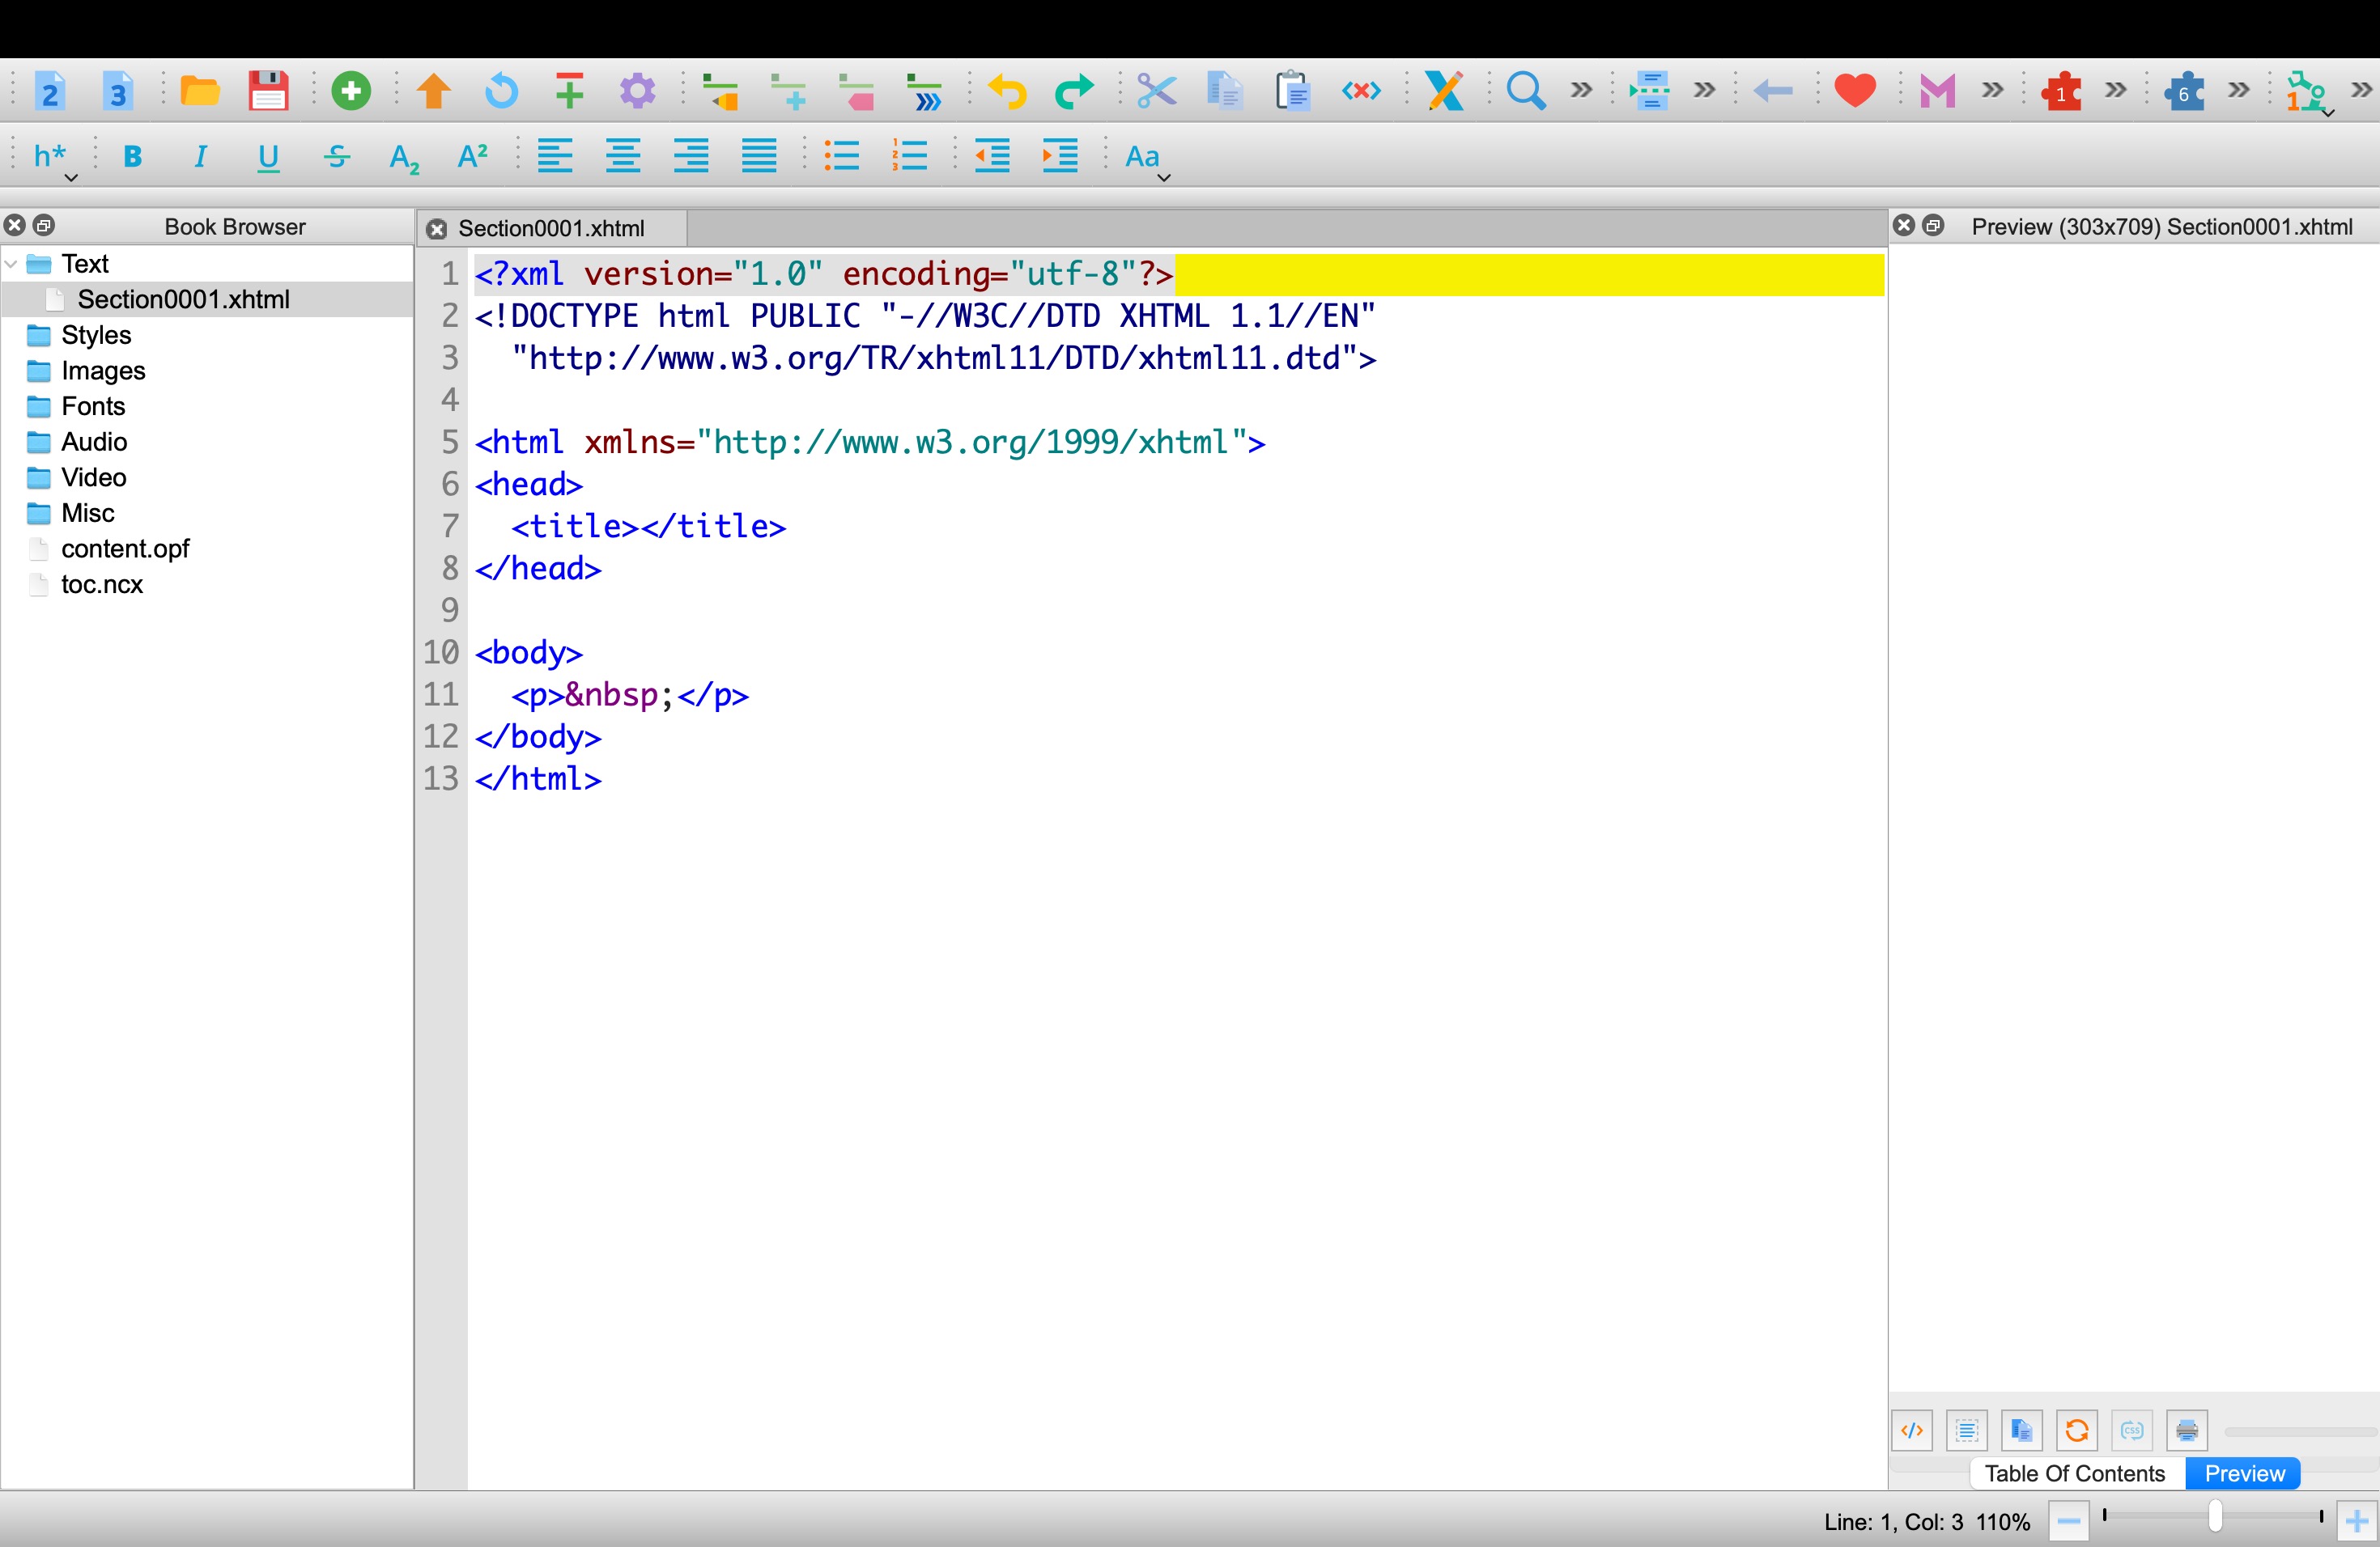2380x1547 pixels.
Task: Click the zoom in plus button
Action: pyautogui.click(x=2356, y=1521)
